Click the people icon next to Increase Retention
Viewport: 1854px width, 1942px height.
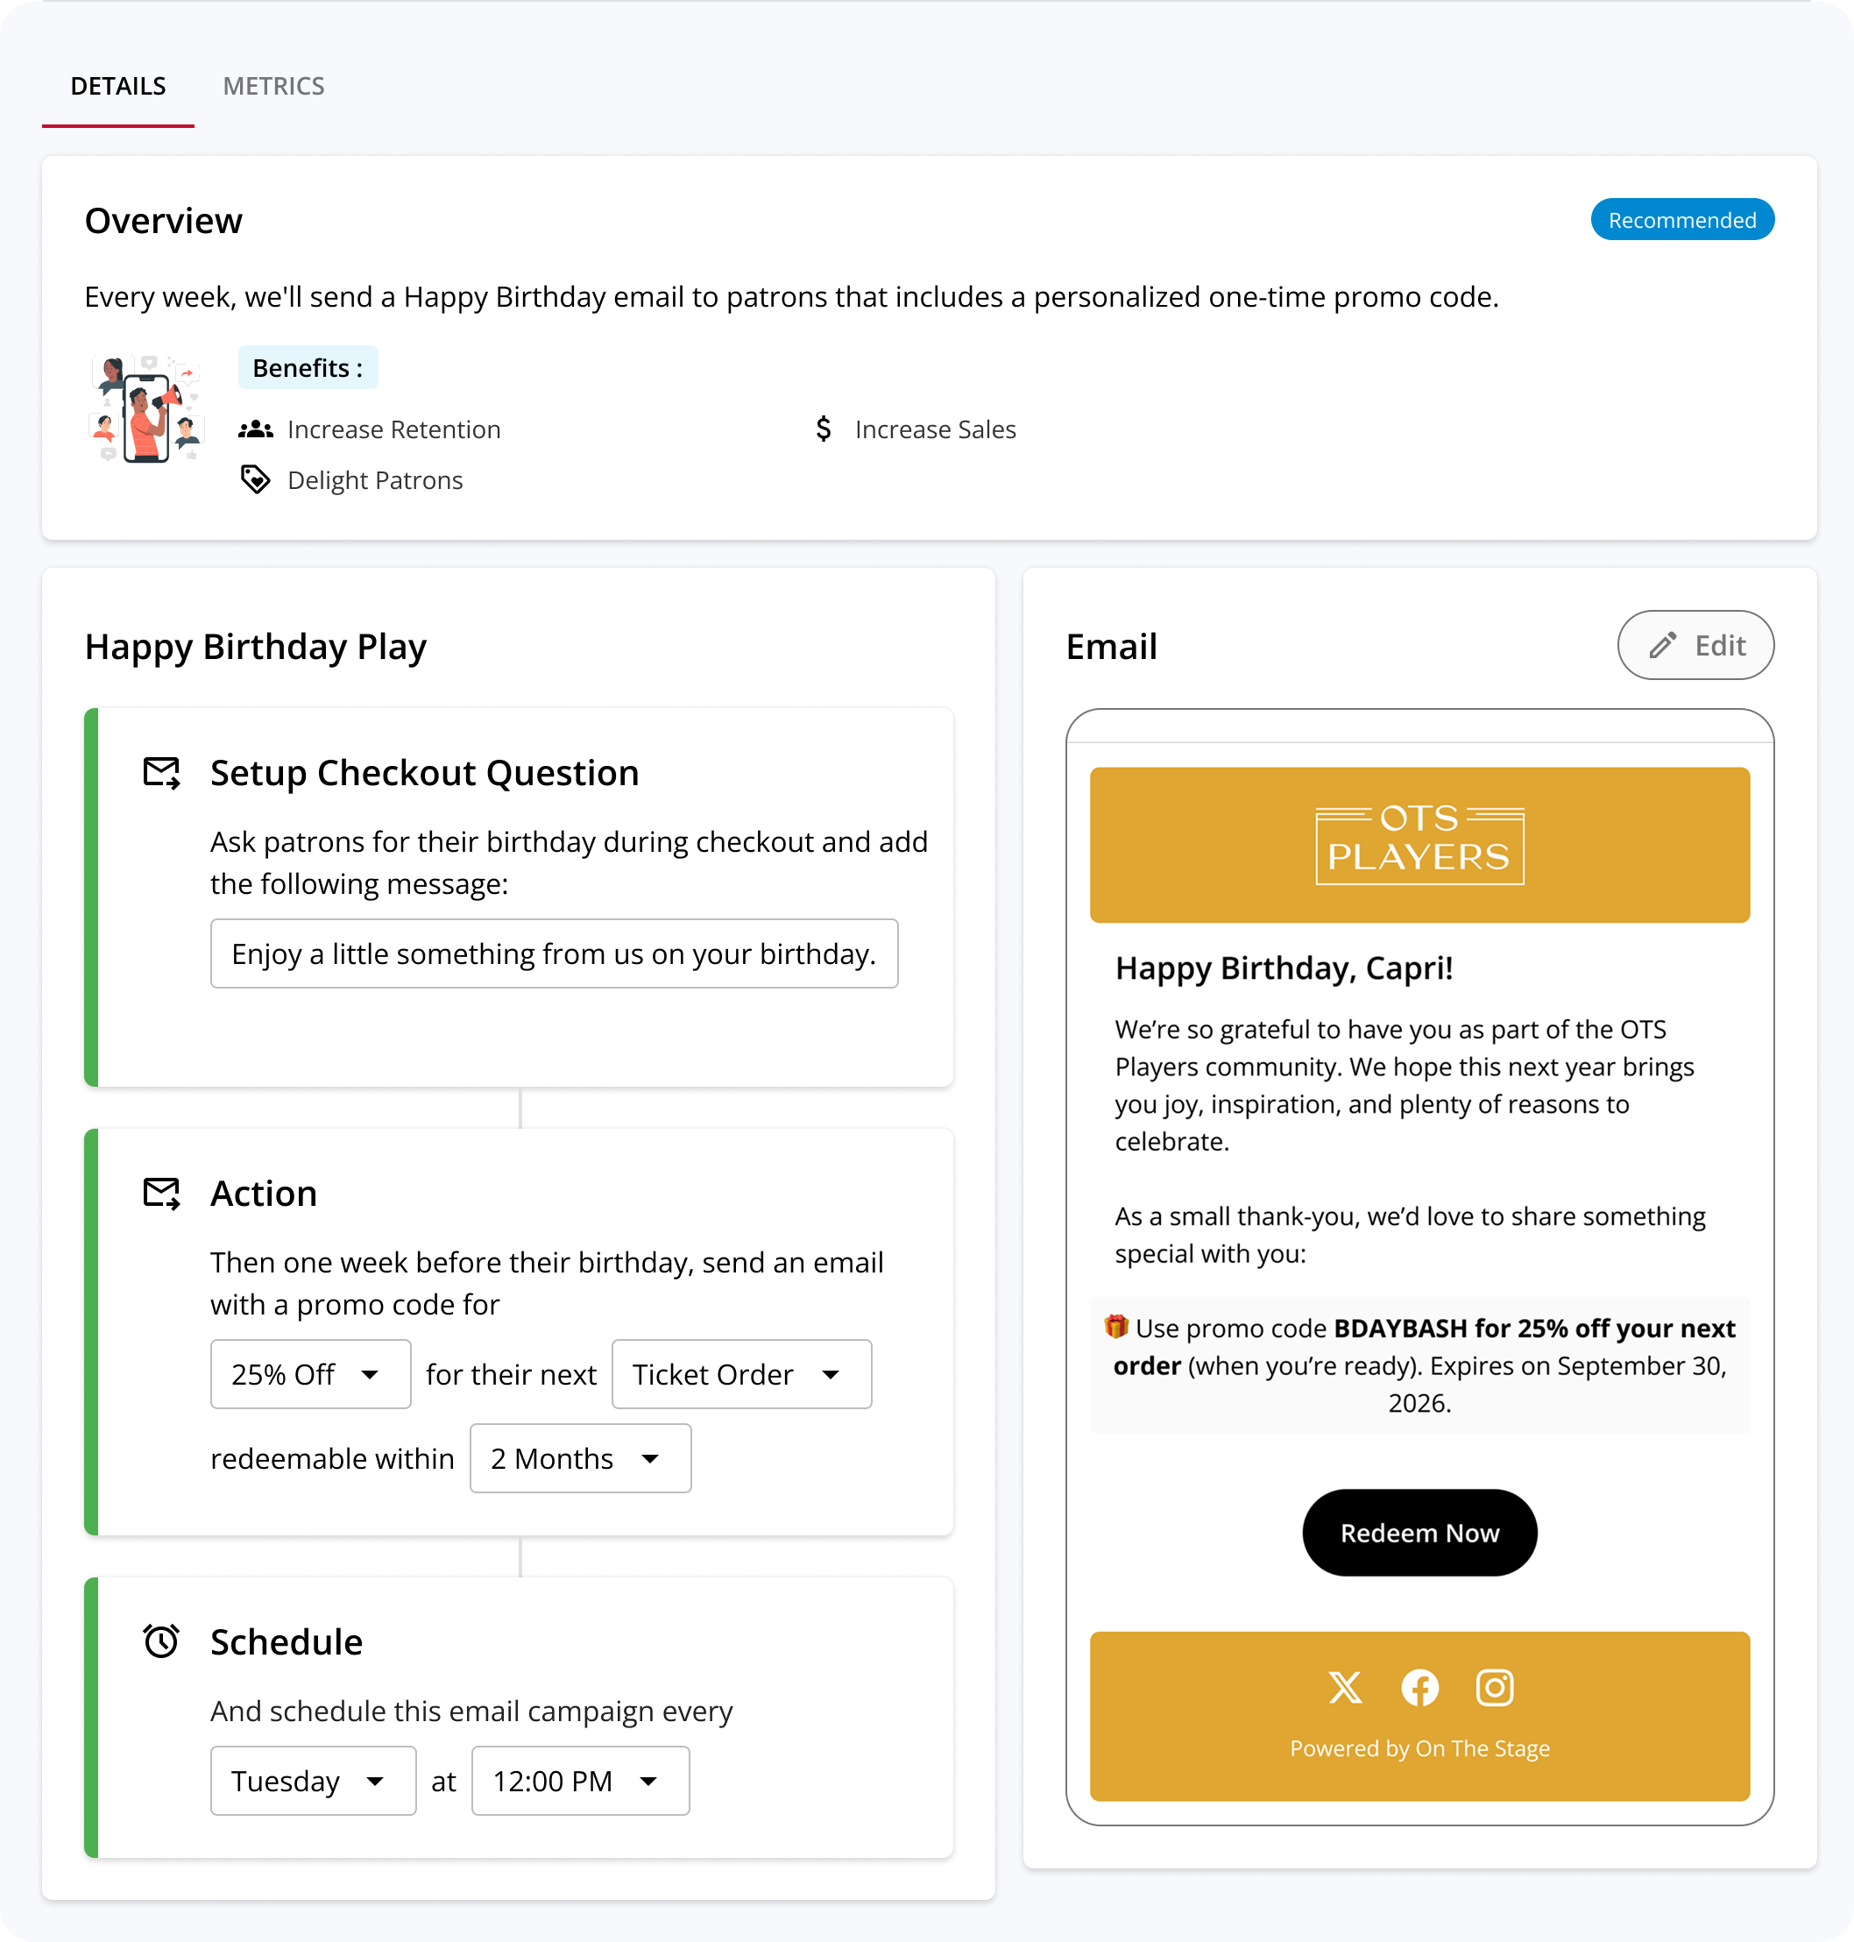(255, 429)
